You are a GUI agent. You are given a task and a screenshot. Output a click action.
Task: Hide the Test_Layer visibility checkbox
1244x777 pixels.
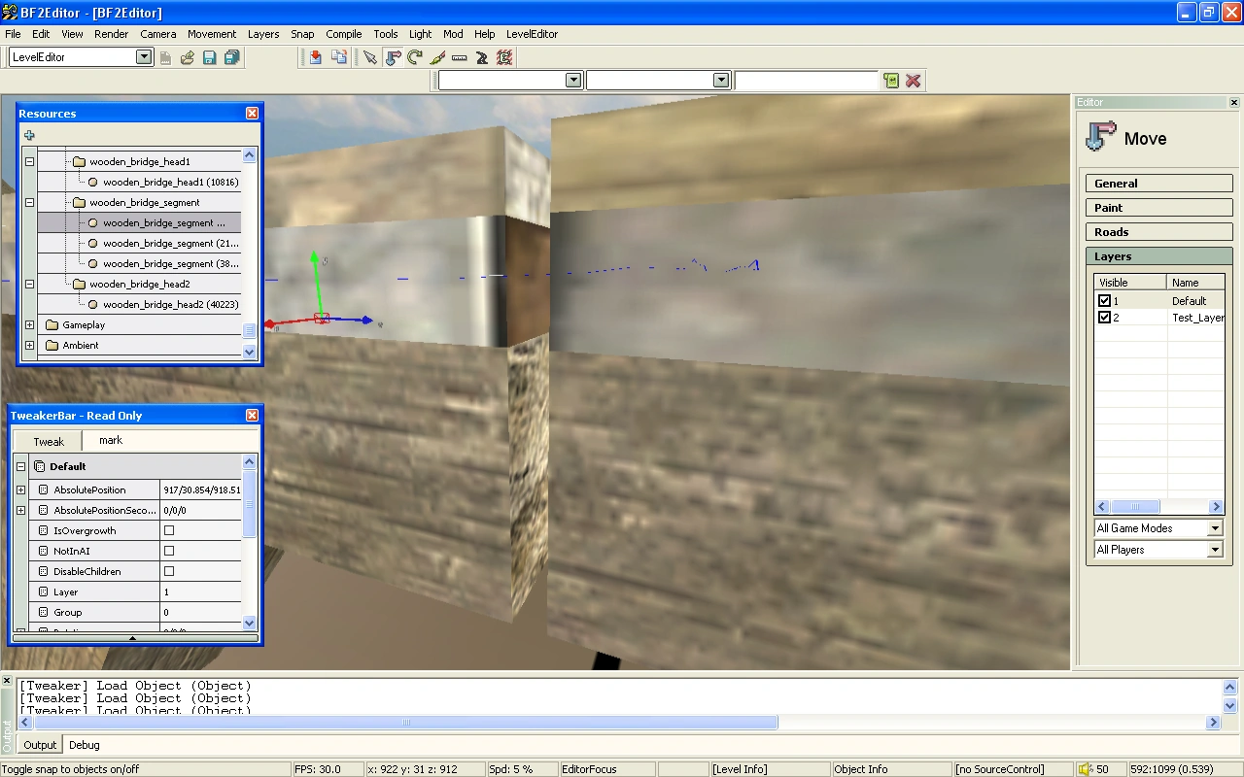[1104, 318]
